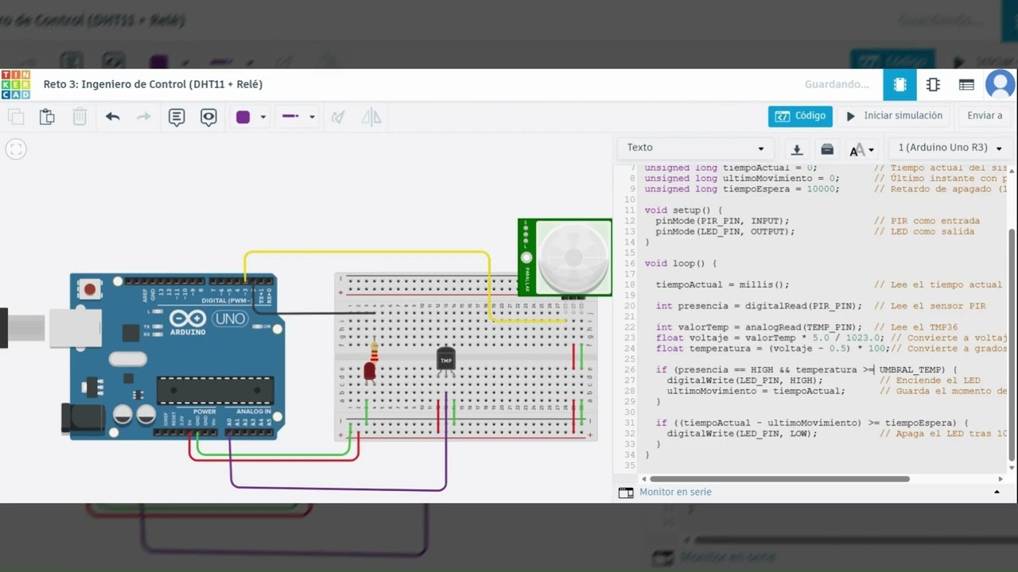Click the Paste clipboard icon
Viewport: 1018px width, 572px height.
pyautogui.click(x=47, y=117)
